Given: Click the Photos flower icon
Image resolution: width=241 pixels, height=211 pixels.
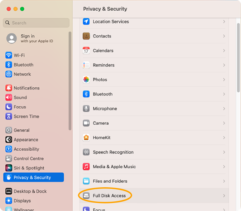Looking at the screenshot, I should (86, 80).
